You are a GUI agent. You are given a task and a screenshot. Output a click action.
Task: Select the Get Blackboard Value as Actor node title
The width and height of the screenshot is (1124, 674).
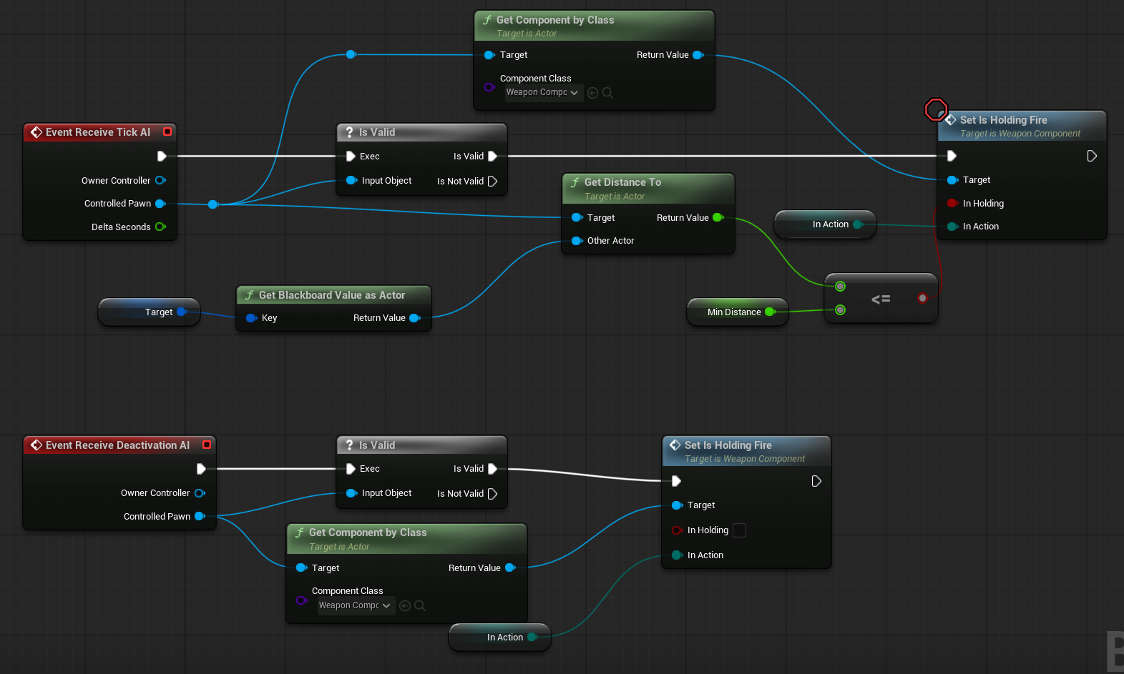[332, 295]
